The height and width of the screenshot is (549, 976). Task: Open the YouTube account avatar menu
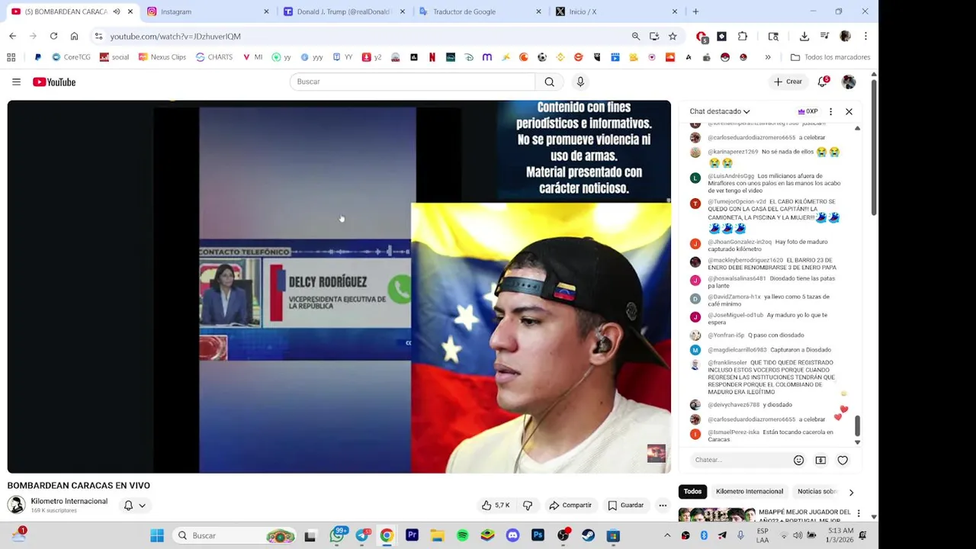[849, 82]
